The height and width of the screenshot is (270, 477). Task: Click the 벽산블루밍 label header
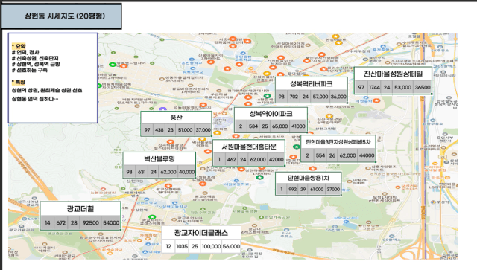tap(159, 159)
